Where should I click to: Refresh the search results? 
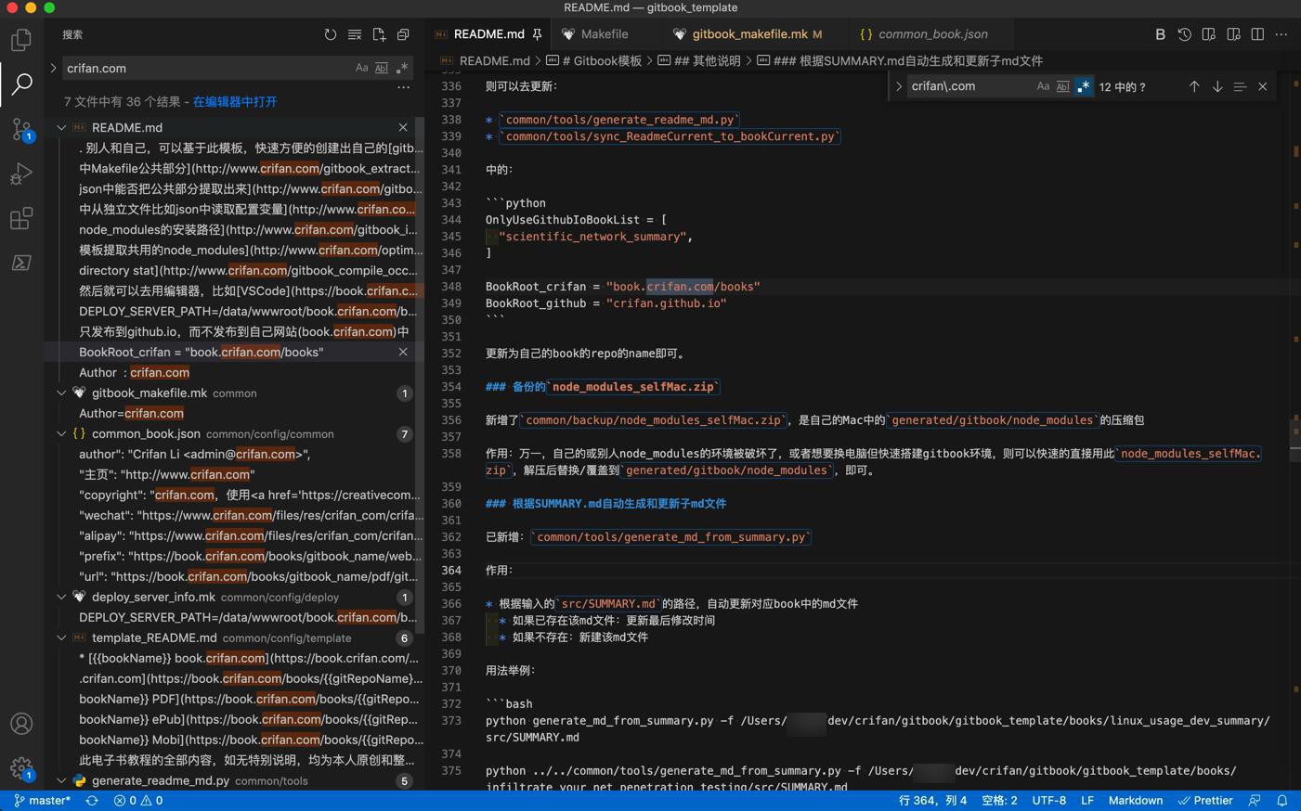point(331,35)
